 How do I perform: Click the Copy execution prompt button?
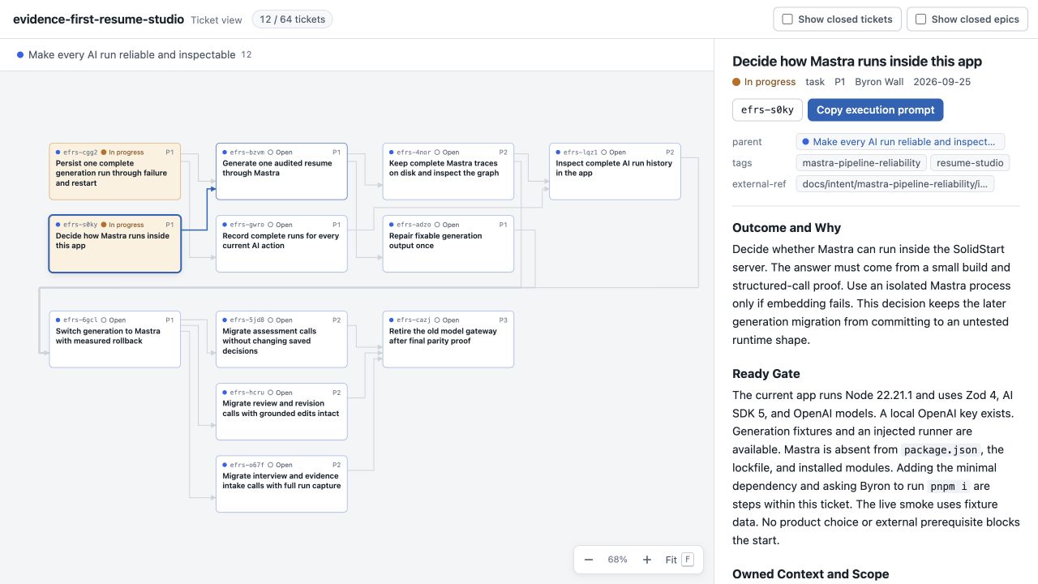(876, 110)
